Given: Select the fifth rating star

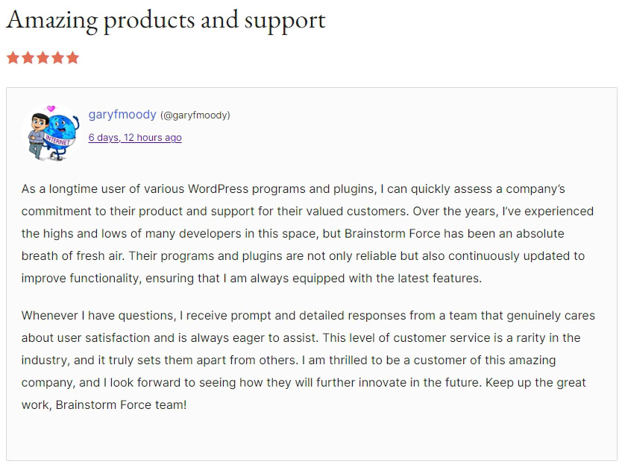Looking at the screenshot, I should pyautogui.click(x=72, y=57).
